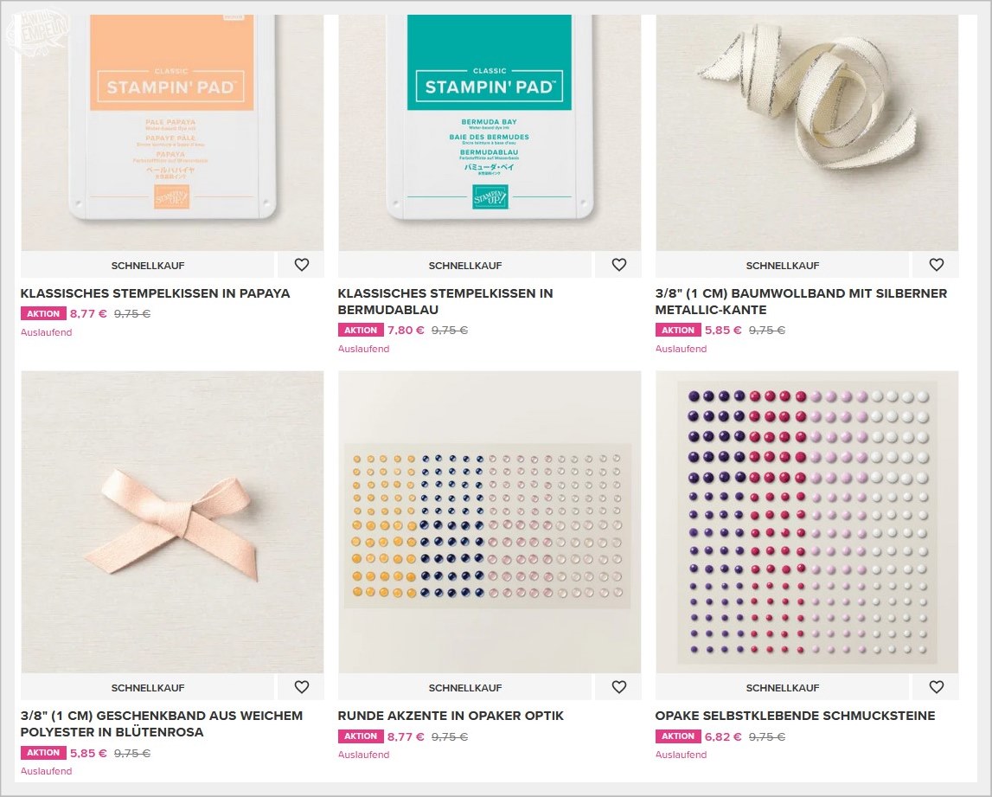This screenshot has width=992, height=797.
Task: Click heart icon for Baumwollband ribbon
Action: point(937,266)
